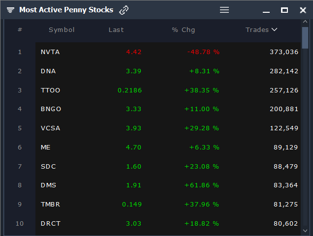Select the VCSA symbol
The width and height of the screenshot is (313, 236).
coord(50,128)
